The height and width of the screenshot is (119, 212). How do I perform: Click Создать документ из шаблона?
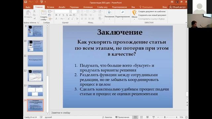(x=152, y=12)
